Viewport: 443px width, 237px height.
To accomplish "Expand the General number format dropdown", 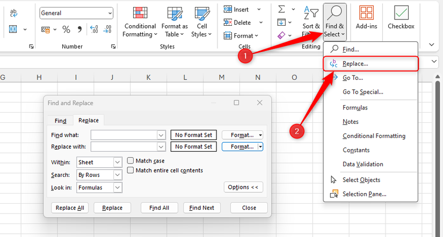I will tap(110, 13).
